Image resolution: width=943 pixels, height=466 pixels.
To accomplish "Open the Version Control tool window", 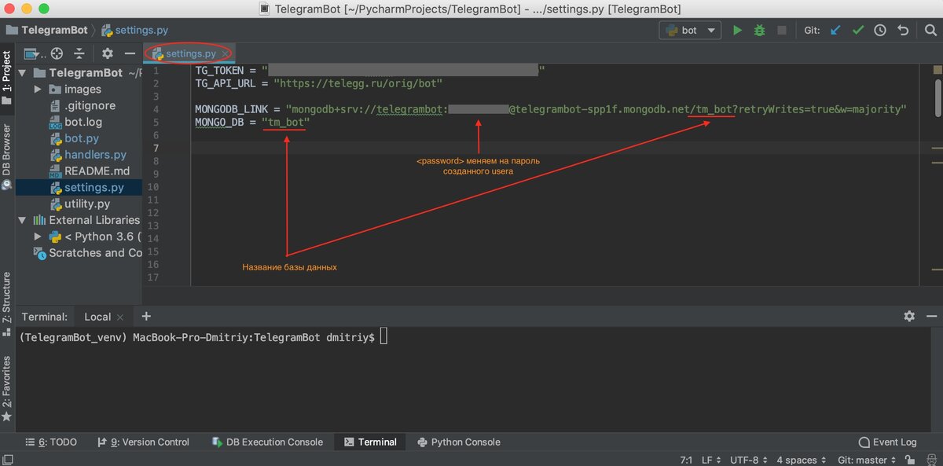I will point(144,442).
